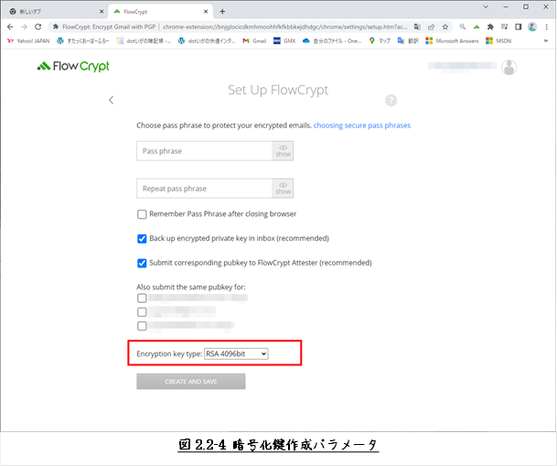The image size is (557, 466).
Task: Click the magnifier zoom icon in toolbar
Action: coord(463,27)
